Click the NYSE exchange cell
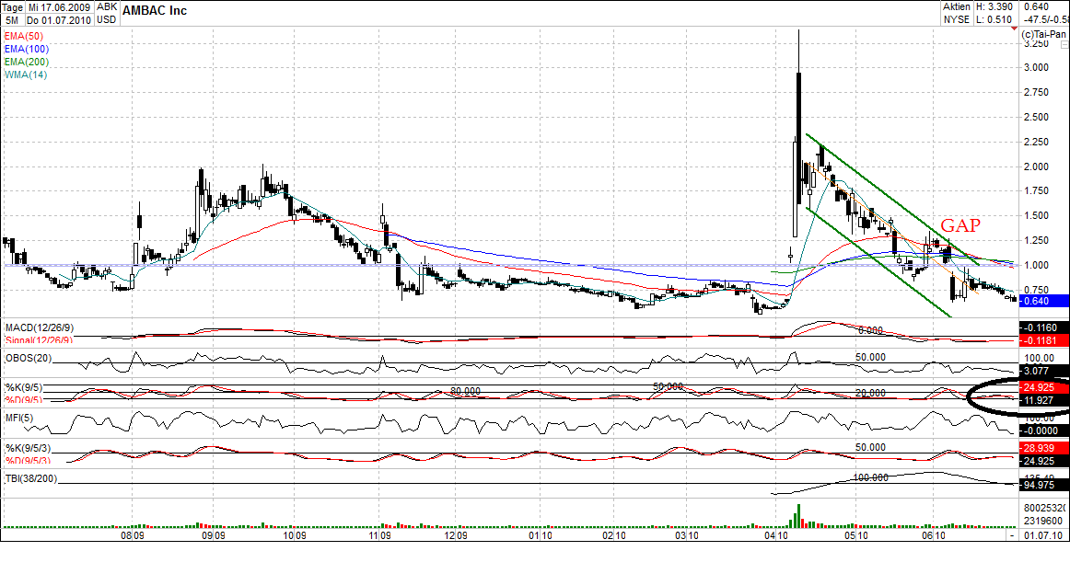 [957, 19]
